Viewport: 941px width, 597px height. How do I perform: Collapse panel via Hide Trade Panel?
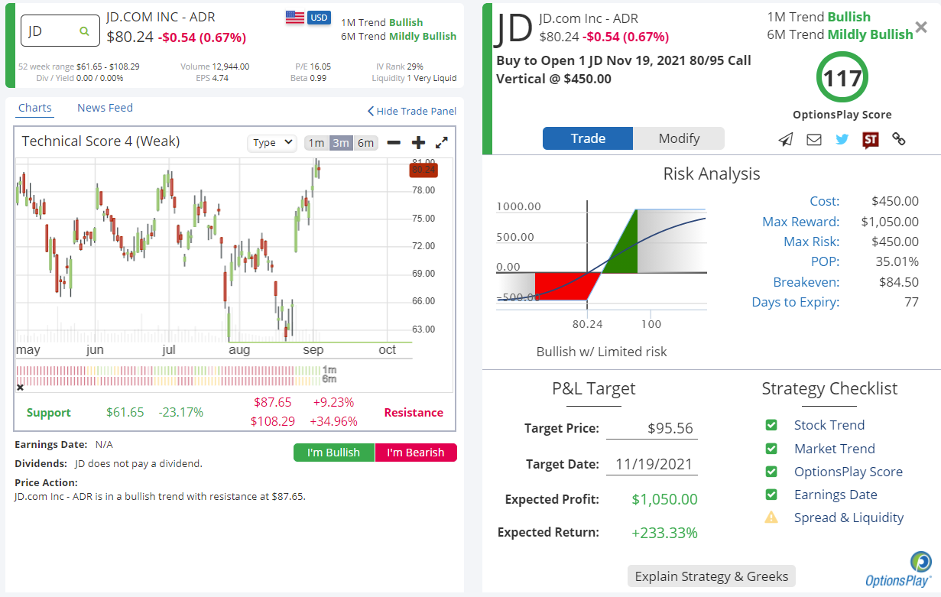pos(411,111)
